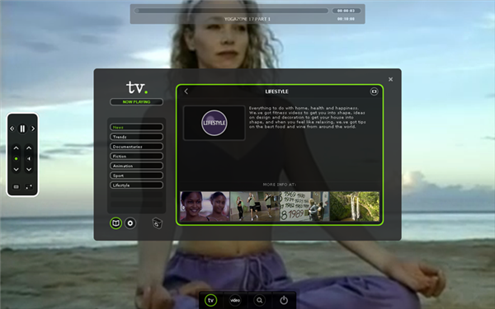
Task: Open the book guide icon
Action: click(115, 223)
